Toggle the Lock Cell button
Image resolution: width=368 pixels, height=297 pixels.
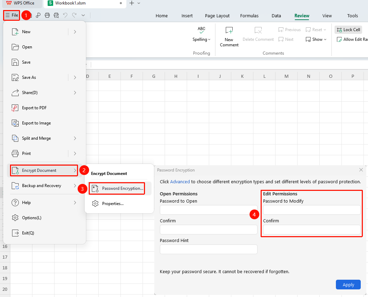click(x=348, y=30)
